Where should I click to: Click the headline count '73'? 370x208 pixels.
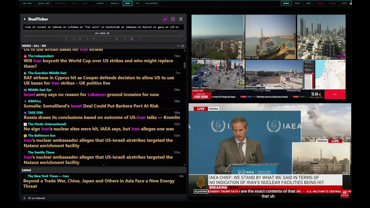tap(178, 46)
